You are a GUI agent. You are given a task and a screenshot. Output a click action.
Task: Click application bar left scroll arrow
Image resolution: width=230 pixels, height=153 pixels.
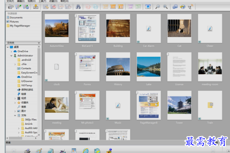click(14, 151)
